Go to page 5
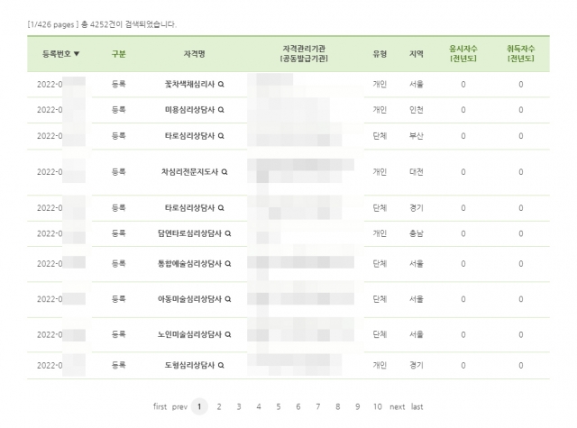The height and width of the screenshot is (428, 577). click(279, 406)
